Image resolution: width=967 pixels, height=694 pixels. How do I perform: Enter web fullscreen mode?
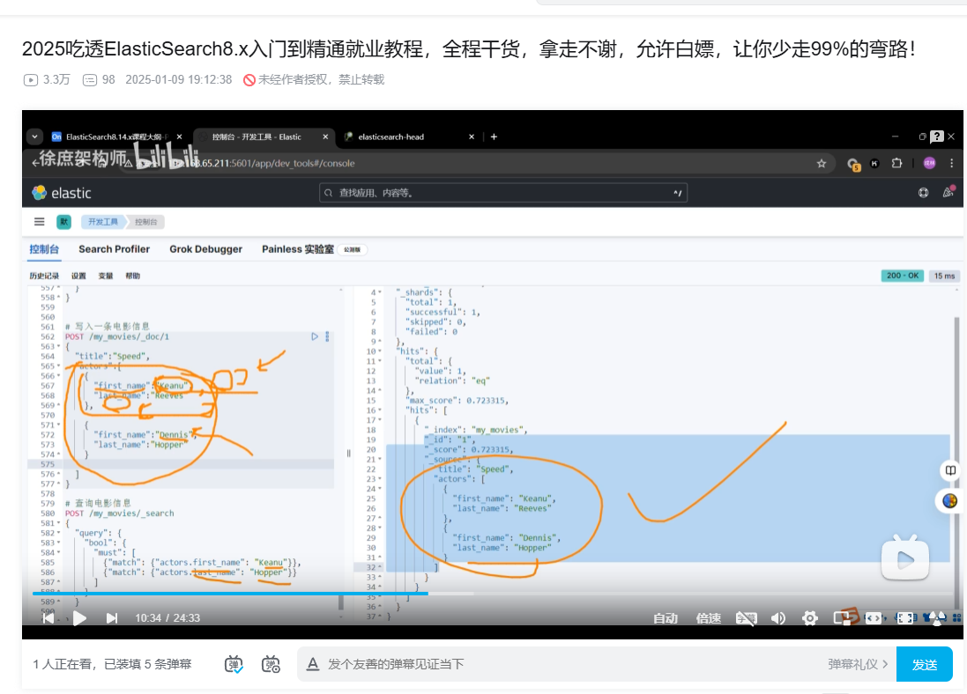(x=904, y=618)
